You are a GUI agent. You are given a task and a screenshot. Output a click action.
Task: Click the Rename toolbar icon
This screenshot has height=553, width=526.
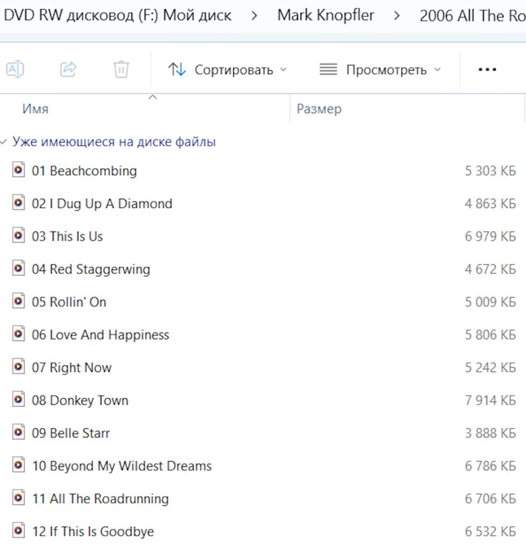coord(15,69)
